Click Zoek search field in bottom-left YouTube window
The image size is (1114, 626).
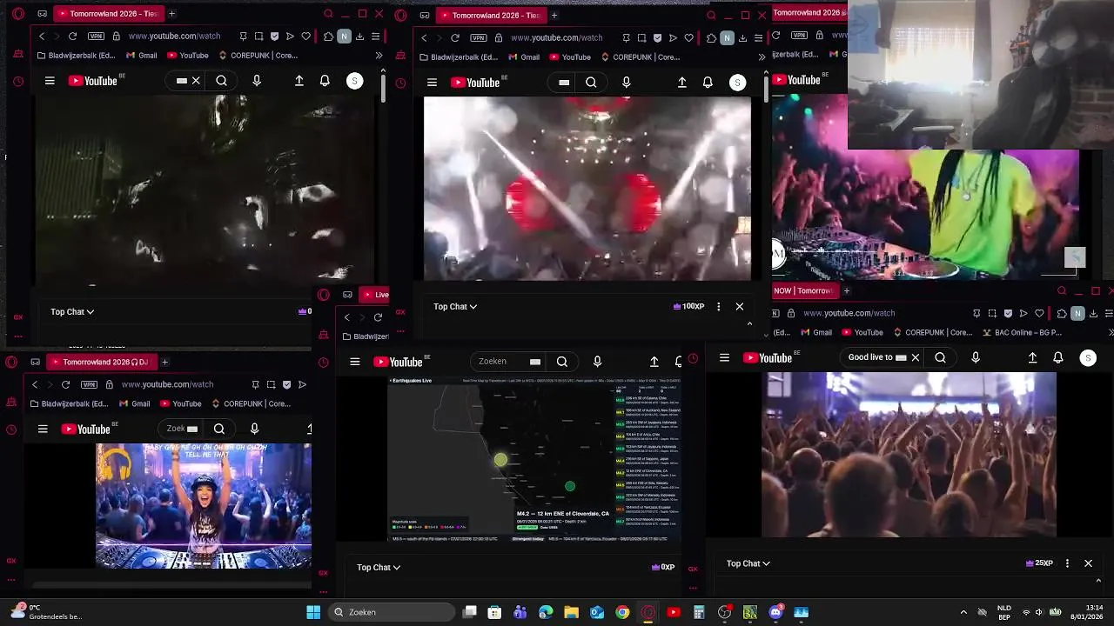coord(182,429)
